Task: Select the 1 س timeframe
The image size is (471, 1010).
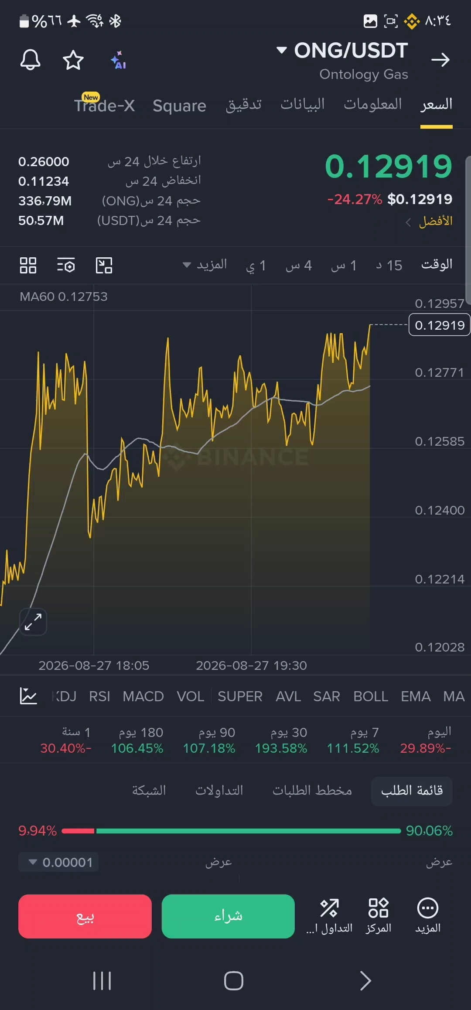Action: pos(344,265)
